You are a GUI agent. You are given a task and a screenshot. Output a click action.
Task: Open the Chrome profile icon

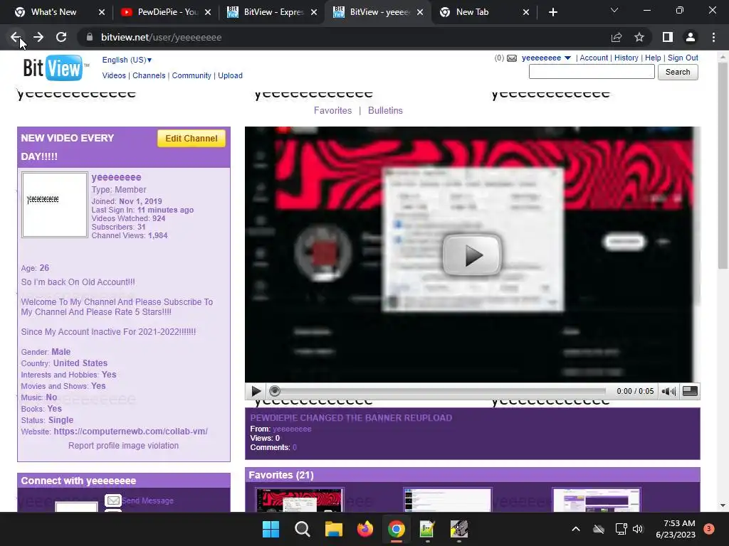click(x=691, y=37)
